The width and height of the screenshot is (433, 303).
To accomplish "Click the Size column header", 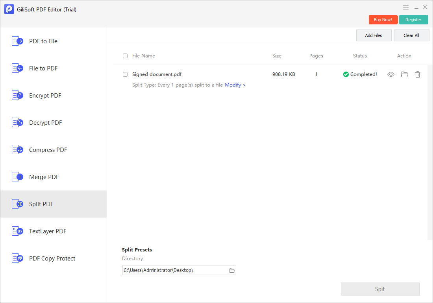I will click(x=277, y=56).
